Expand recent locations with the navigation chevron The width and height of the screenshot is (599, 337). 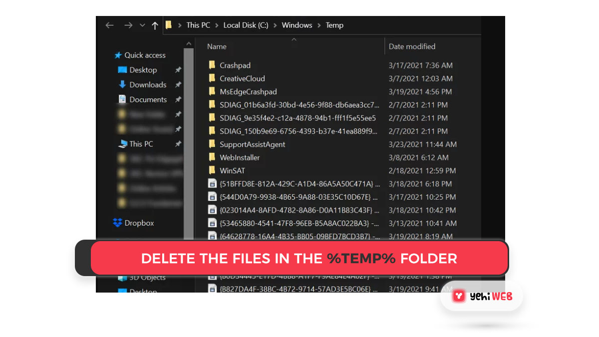[x=142, y=25]
